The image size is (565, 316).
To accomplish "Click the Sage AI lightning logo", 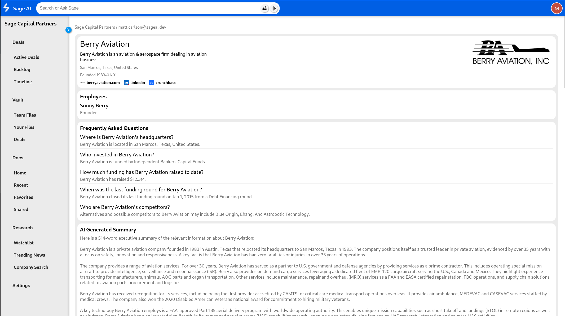I will [6, 8].
